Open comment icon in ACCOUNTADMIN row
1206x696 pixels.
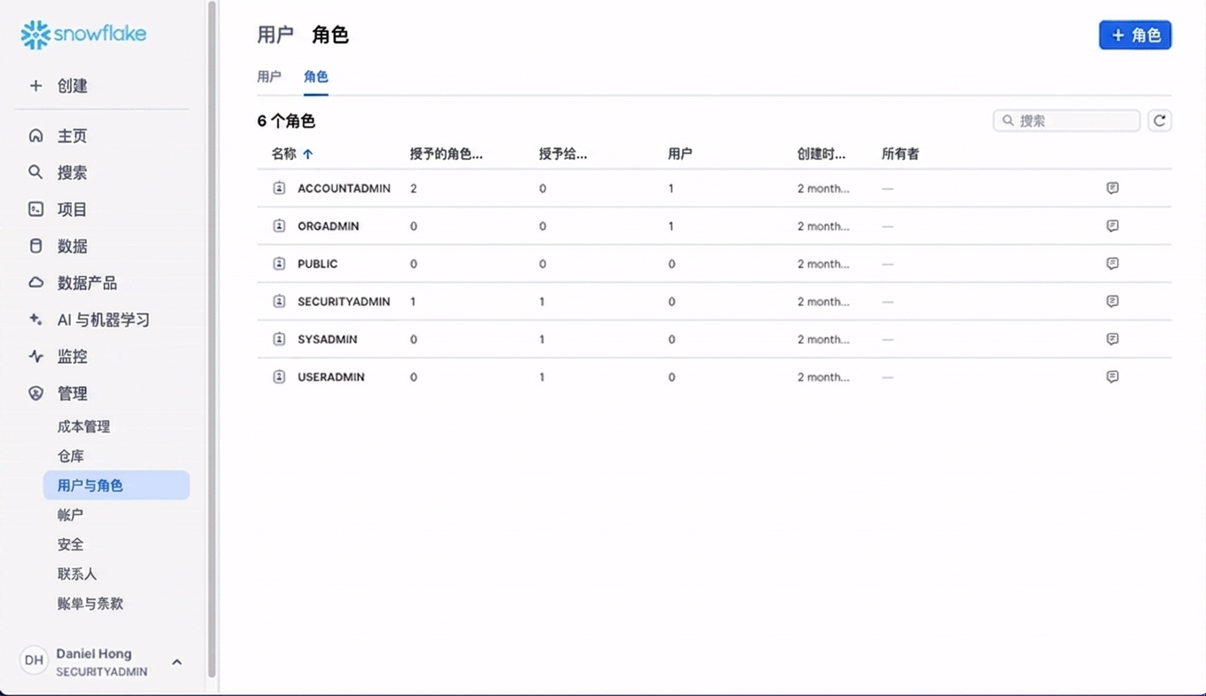click(x=1113, y=188)
